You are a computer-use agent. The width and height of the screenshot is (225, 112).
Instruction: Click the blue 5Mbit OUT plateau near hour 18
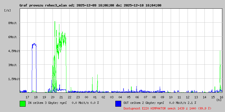pyautogui.click(x=34, y=45)
